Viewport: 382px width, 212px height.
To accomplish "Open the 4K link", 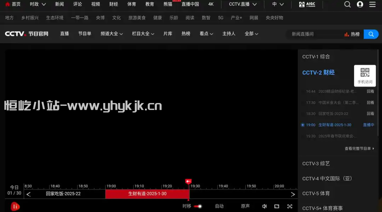I will click(x=211, y=4).
